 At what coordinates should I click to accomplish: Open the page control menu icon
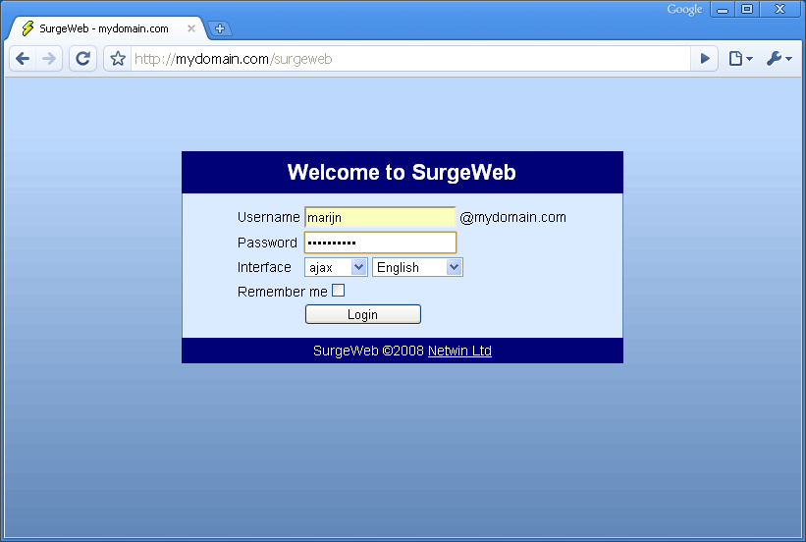739,59
